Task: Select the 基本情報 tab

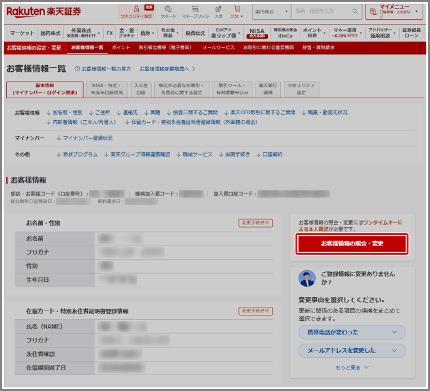Action: click(45, 90)
